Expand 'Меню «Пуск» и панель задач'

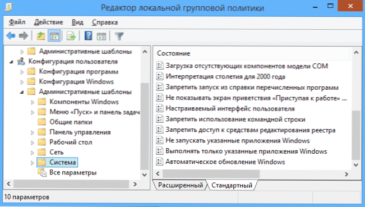tap(33, 112)
